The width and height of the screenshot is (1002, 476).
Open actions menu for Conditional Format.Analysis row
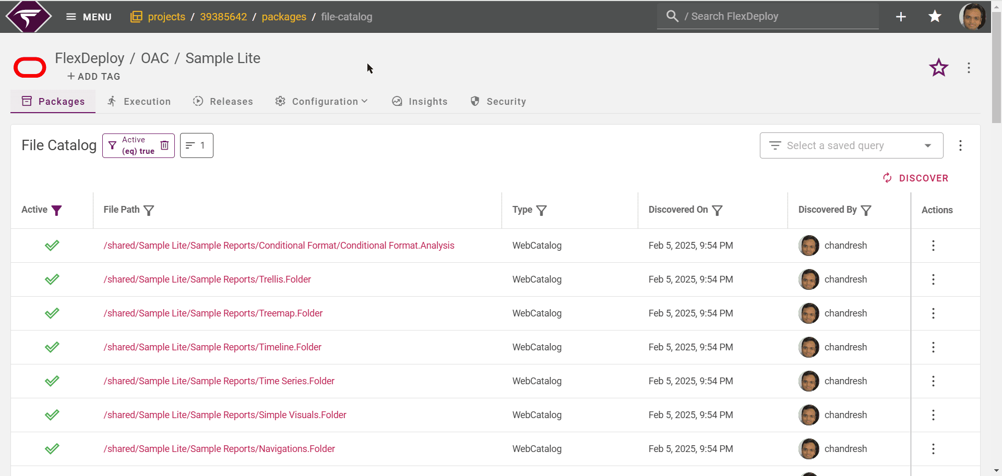coord(933,246)
